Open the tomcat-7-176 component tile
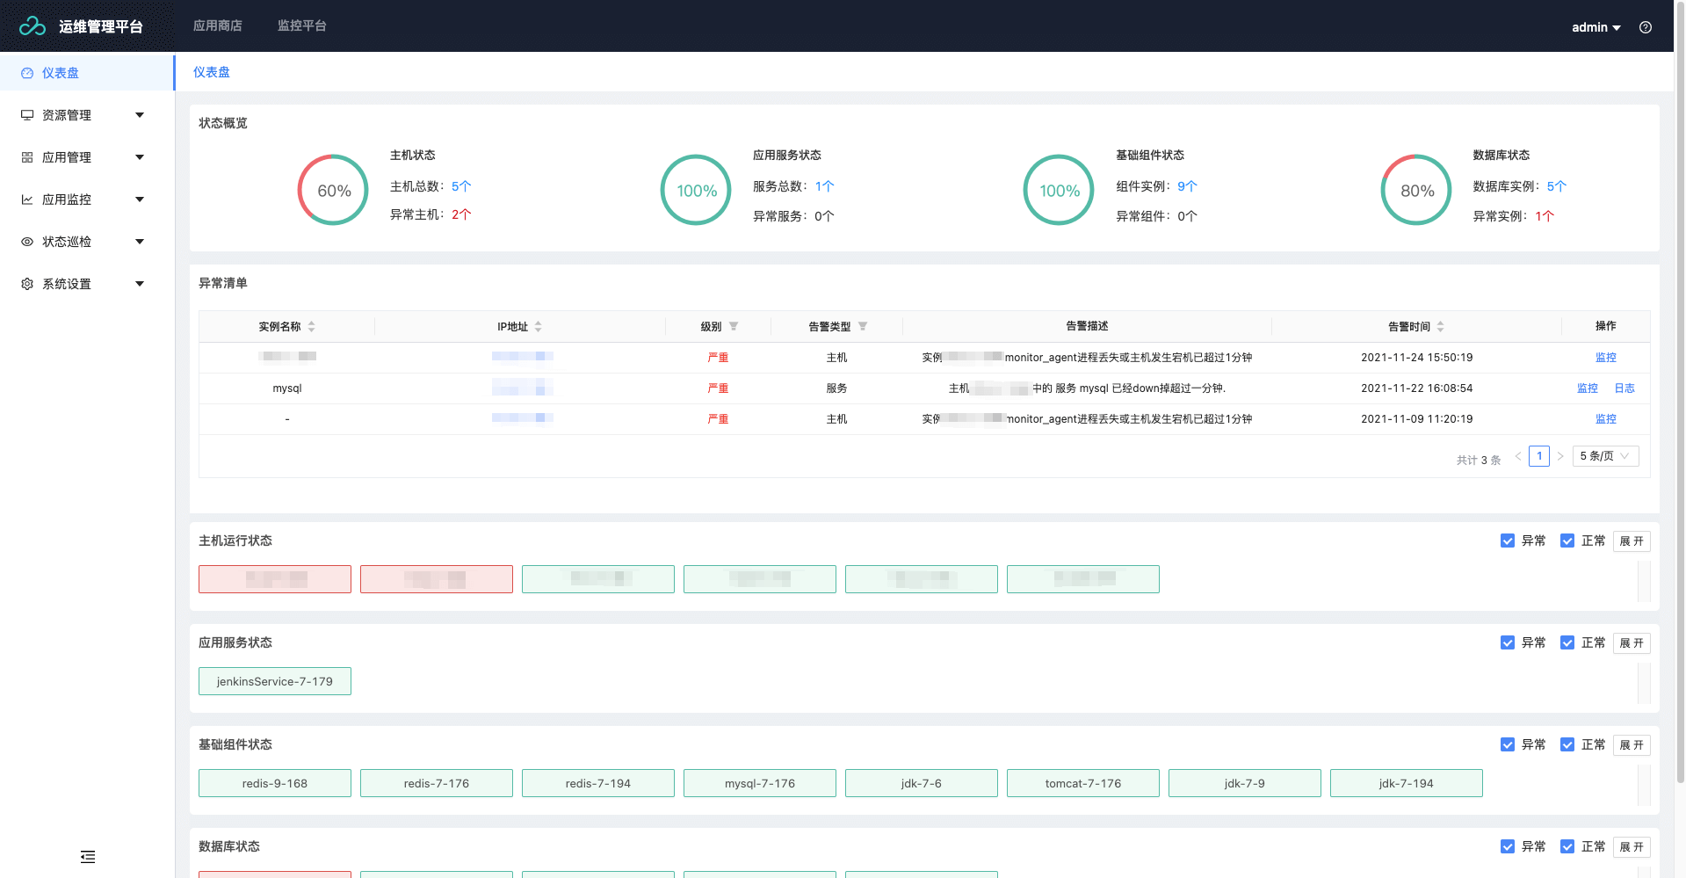This screenshot has height=878, width=1686. (1083, 783)
